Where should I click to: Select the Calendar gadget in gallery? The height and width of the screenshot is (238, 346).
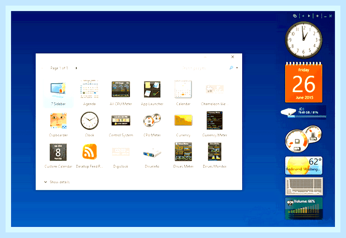coord(183,89)
